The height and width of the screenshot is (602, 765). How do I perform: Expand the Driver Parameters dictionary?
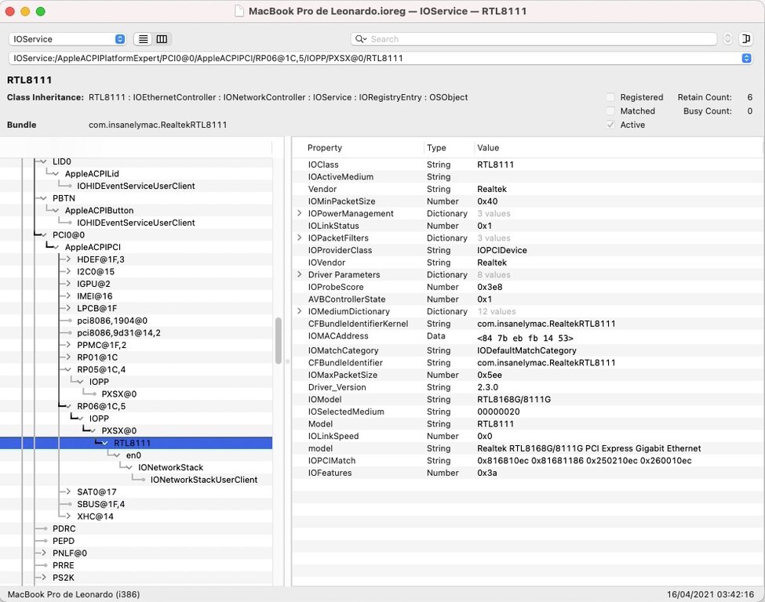(x=300, y=274)
